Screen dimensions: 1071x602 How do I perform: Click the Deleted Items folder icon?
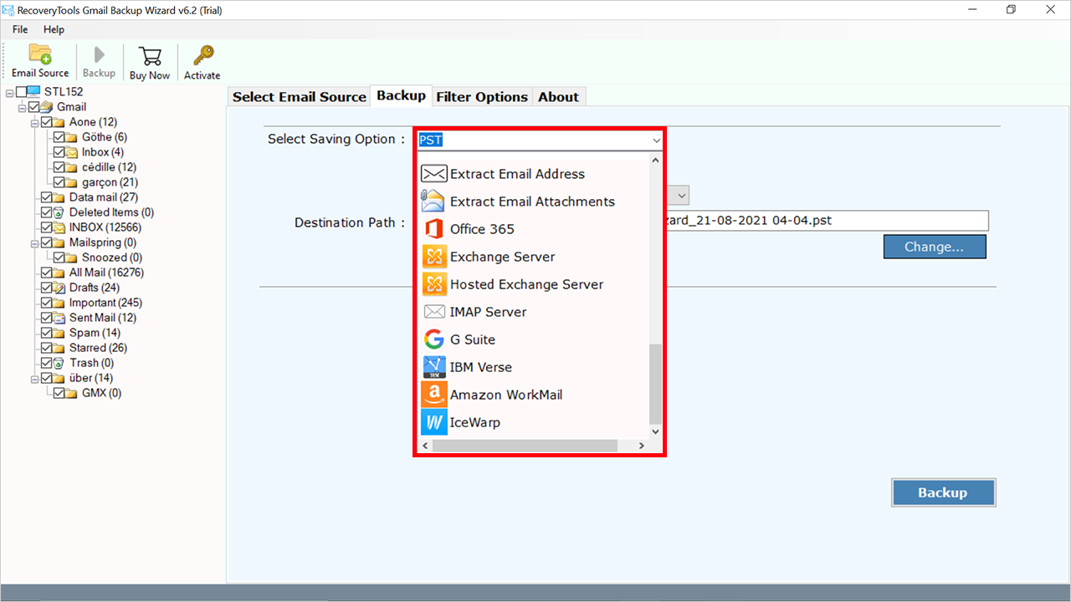[60, 212]
